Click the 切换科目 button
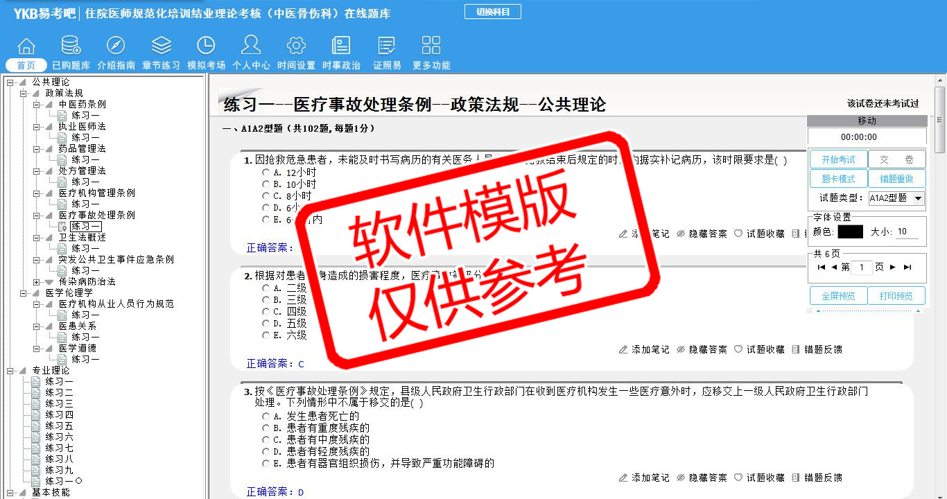Screen dimensions: 947x499 (x=492, y=12)
